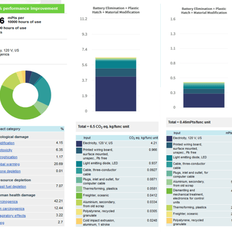232x232 pixels.
Task: Click the Dismantling and mechanical treatment swatch
Action: pyautogui.click(x=169, y=191)
